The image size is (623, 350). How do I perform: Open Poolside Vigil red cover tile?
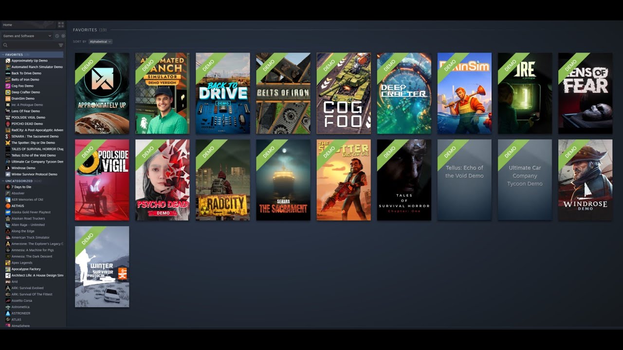102,180
